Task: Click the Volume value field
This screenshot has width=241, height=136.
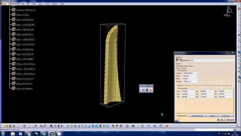Action: point(190,73)
